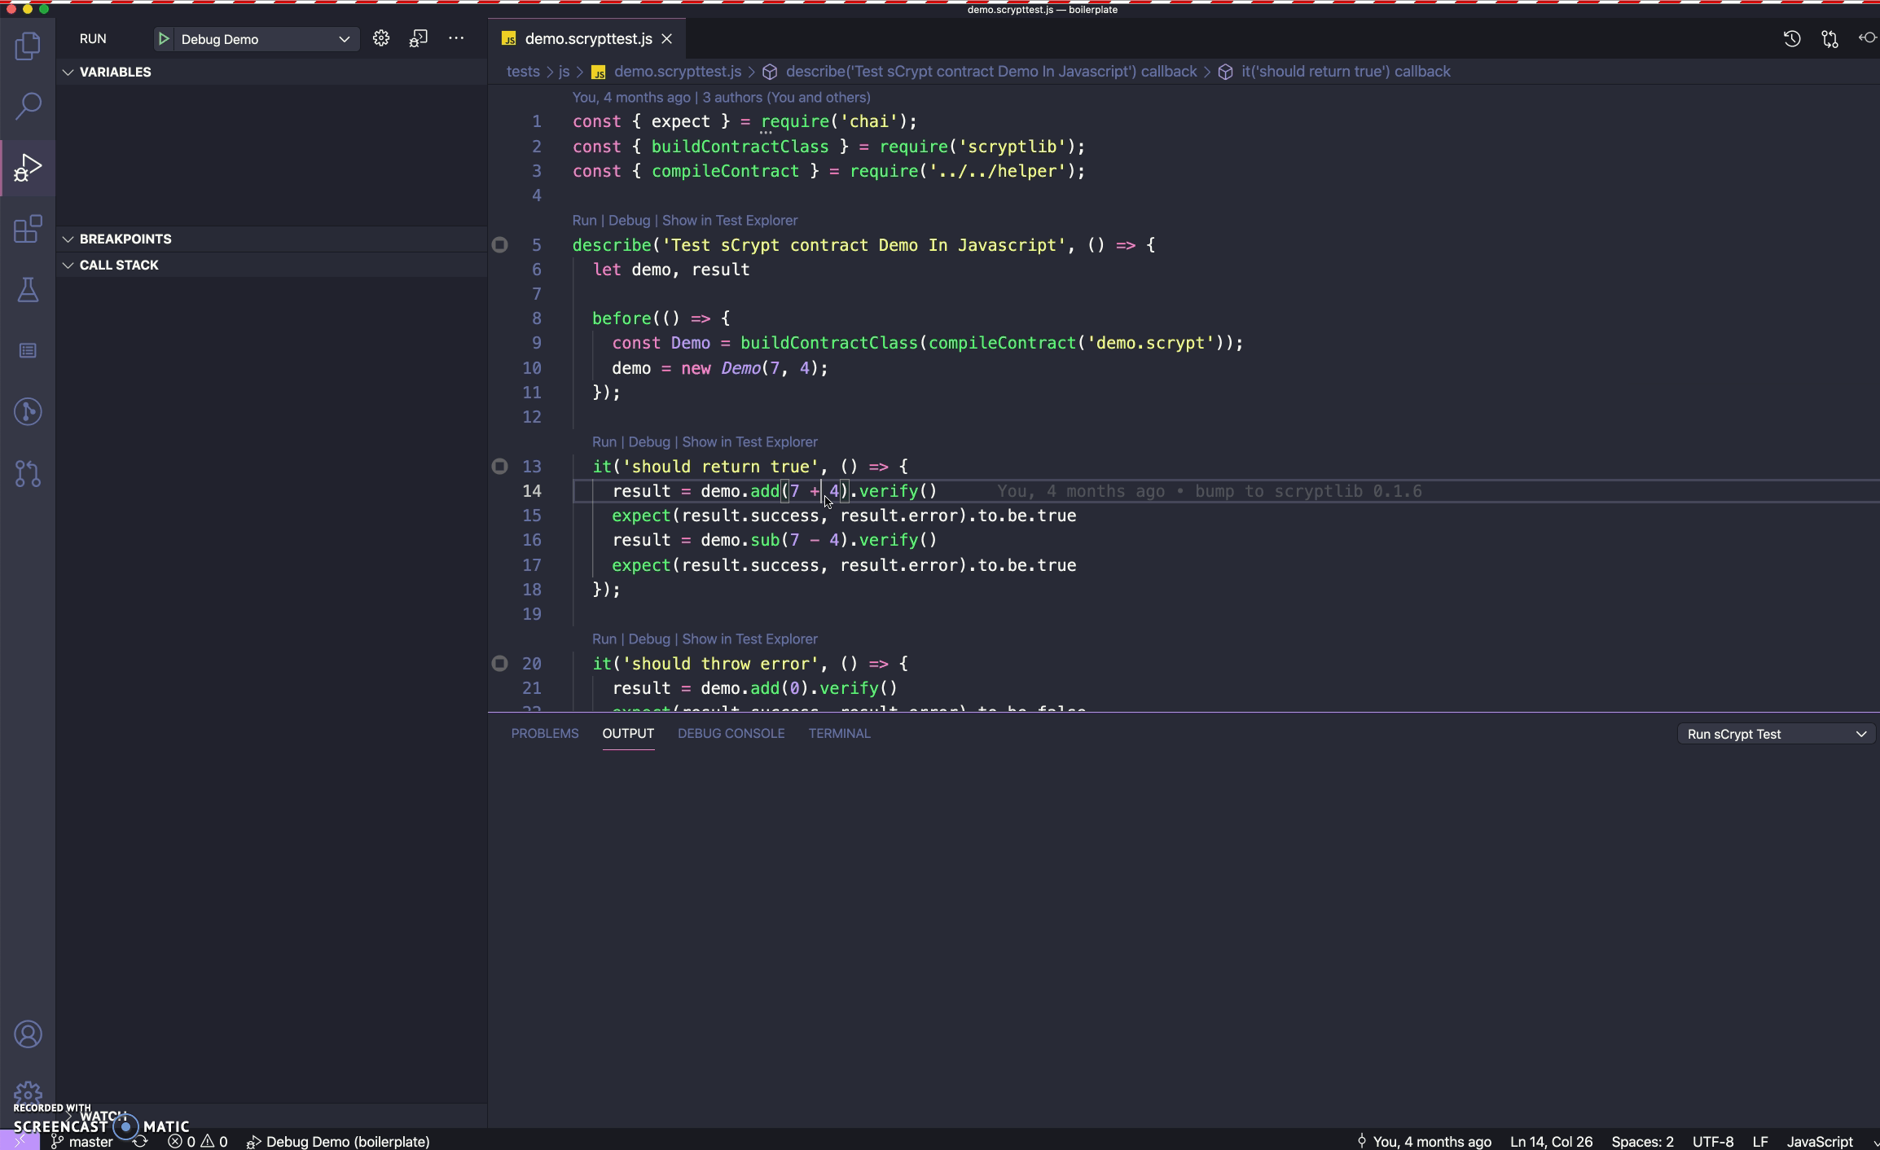
Task: Open the Search view
Action: pyautogui.click(x=28, y=106)
